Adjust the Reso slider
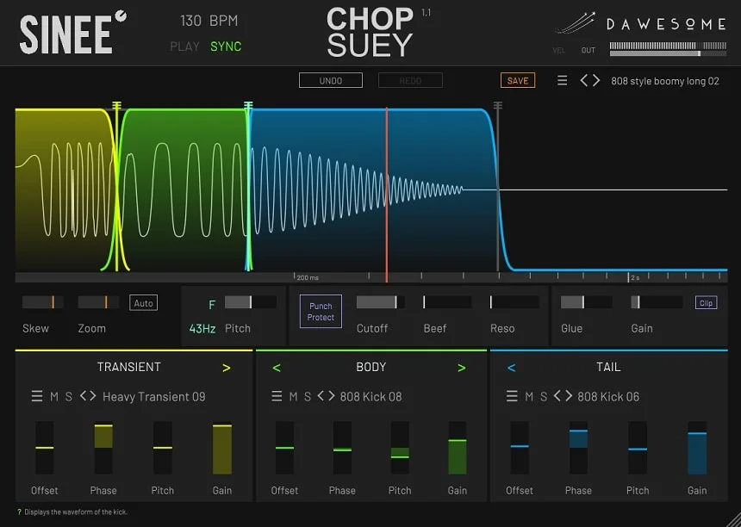The height and width of the screenshot is (527, 741). (x=514, y=302)
